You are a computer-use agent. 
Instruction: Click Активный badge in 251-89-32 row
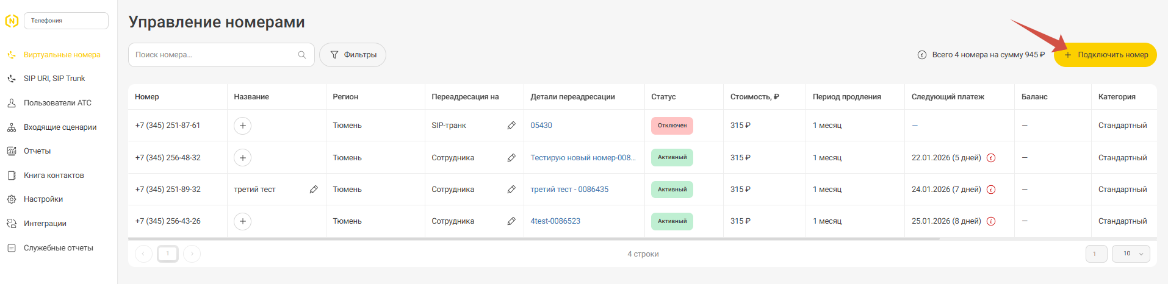point(672,190)
